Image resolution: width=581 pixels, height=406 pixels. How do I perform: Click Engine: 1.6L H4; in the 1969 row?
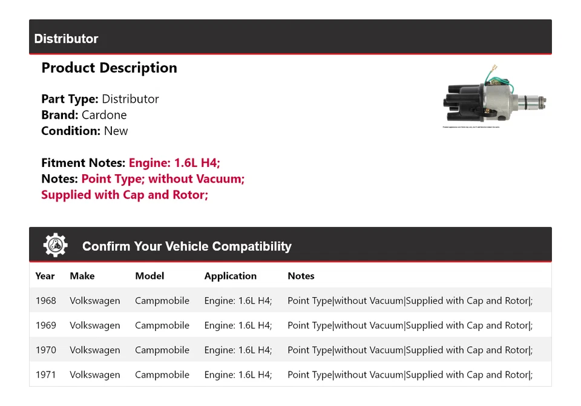pyautogui.click(x=238, y=326)
